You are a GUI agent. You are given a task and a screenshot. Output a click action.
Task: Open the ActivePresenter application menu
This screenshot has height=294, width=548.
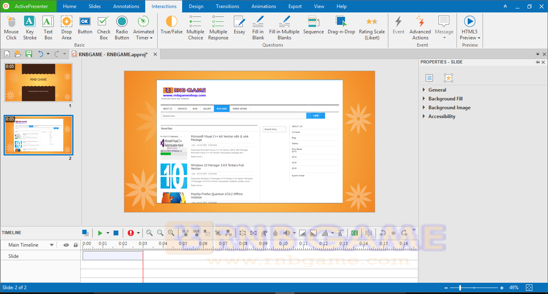28,6
